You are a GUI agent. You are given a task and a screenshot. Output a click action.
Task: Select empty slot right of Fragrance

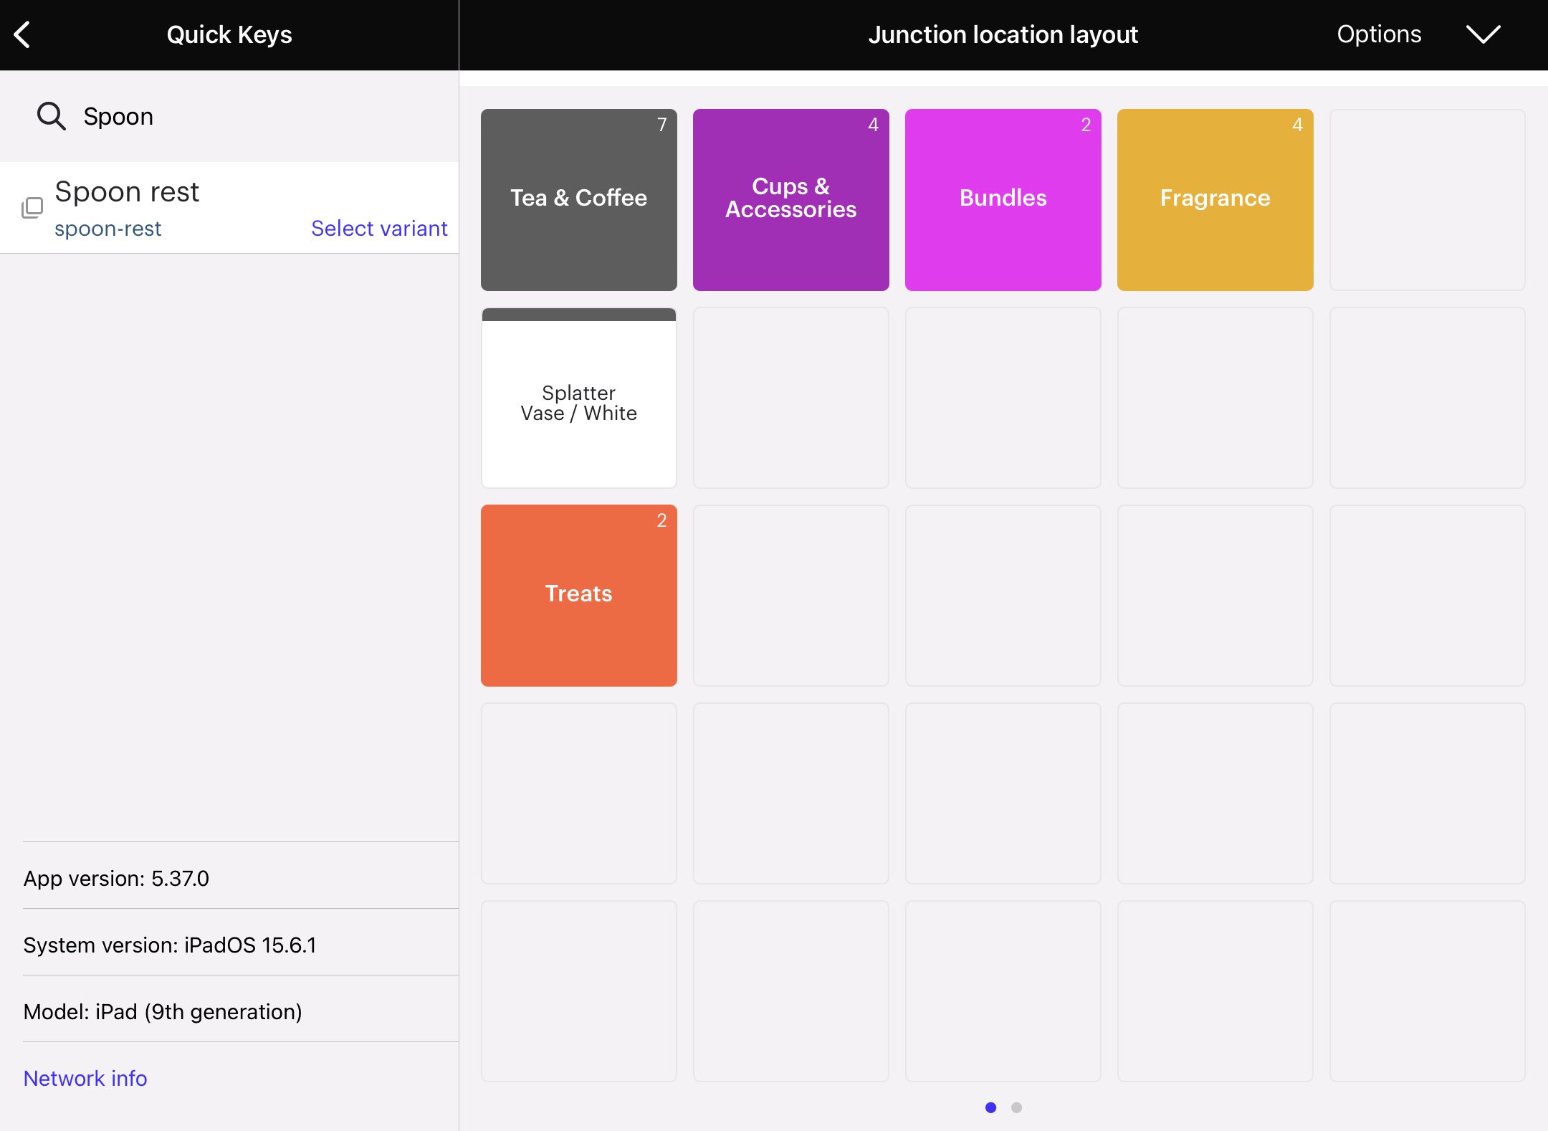tap(1427, 200)
